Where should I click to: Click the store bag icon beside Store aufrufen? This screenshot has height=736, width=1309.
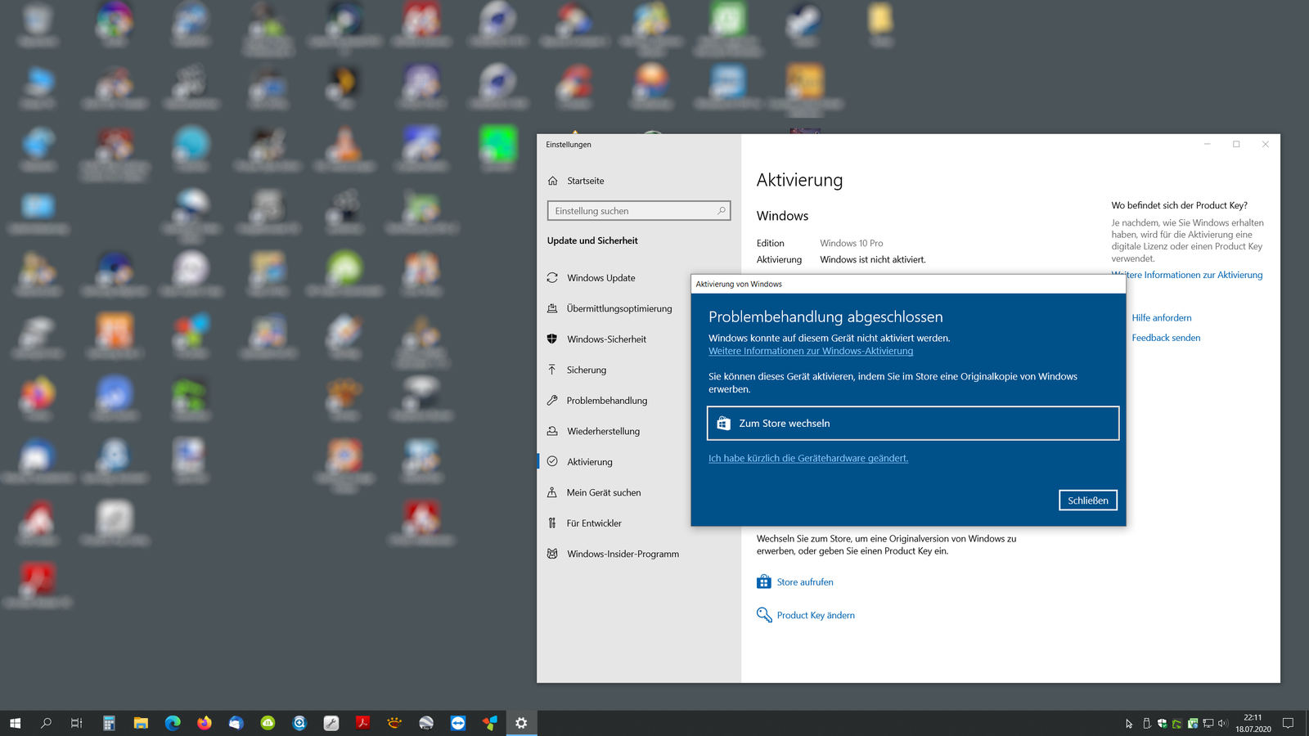[x=764, y=581]
